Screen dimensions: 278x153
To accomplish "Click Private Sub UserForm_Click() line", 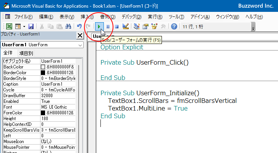I will [144, 62].
